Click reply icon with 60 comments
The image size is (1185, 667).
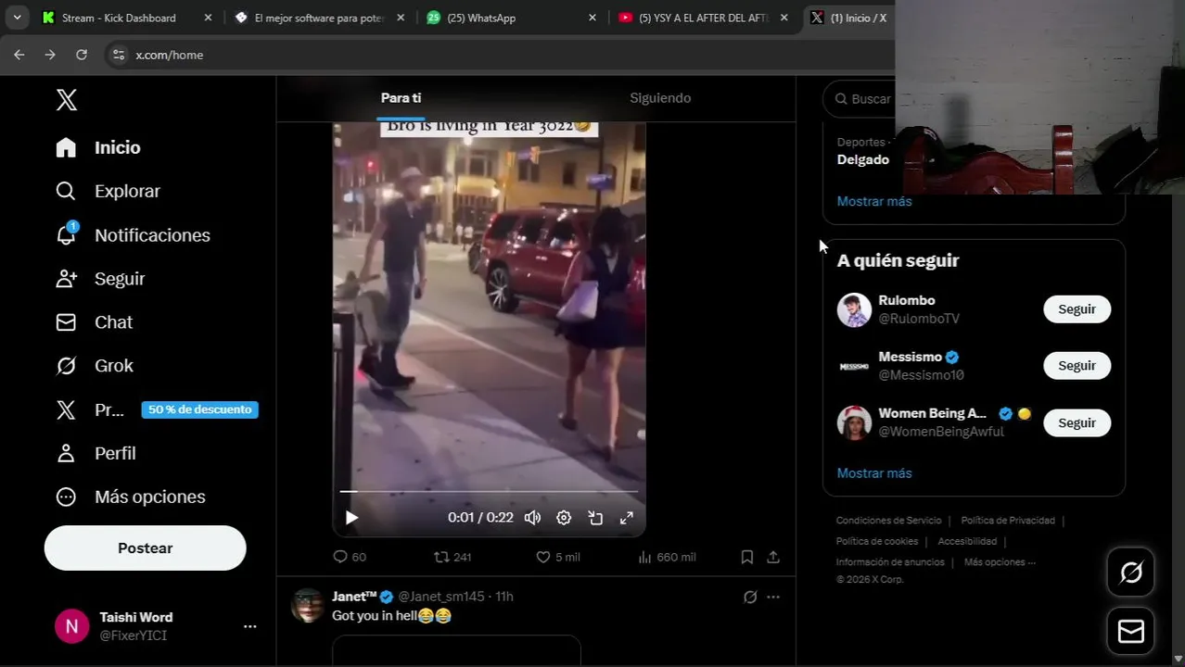point(349,557)
